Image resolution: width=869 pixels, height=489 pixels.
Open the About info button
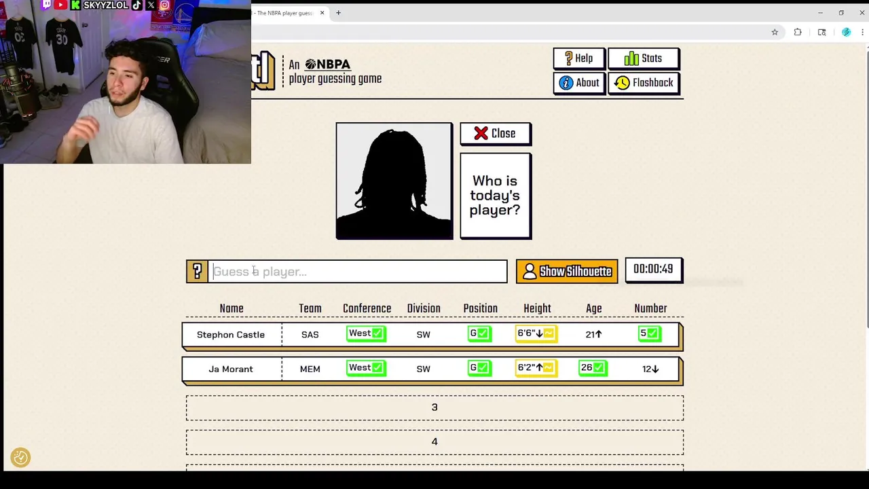coord(578,83)
